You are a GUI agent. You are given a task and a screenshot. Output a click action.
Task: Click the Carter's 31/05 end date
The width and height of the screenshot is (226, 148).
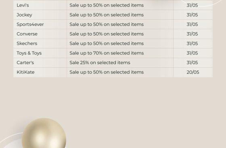[x=192, y=63]
